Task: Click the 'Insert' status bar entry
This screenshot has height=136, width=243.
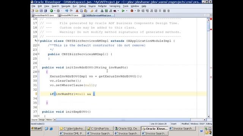Action: click(x=174, y=124)
